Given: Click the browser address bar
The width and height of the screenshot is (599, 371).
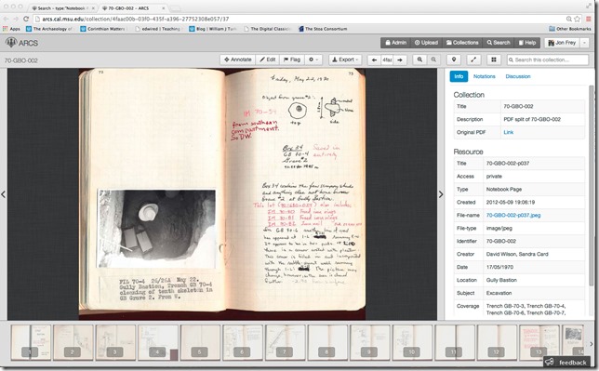Looking at the screenshot, I should (298, 19).
